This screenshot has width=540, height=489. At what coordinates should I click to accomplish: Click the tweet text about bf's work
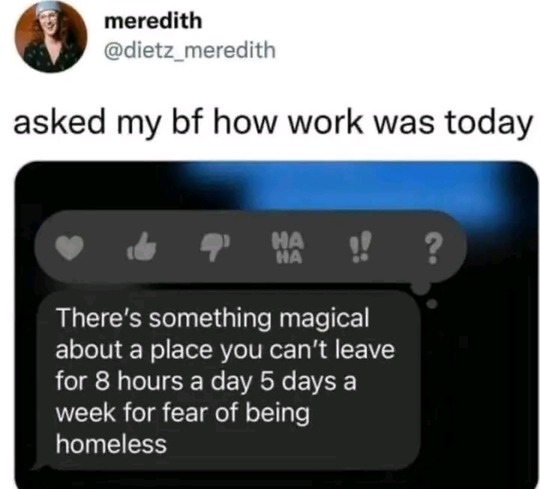[x=273, y=124]
